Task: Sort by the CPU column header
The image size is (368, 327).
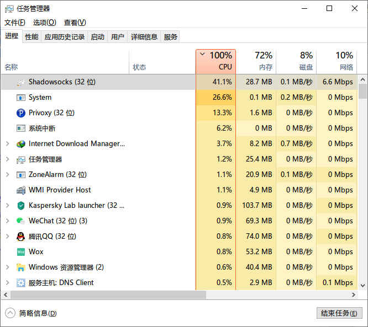Action: [215, 62]
